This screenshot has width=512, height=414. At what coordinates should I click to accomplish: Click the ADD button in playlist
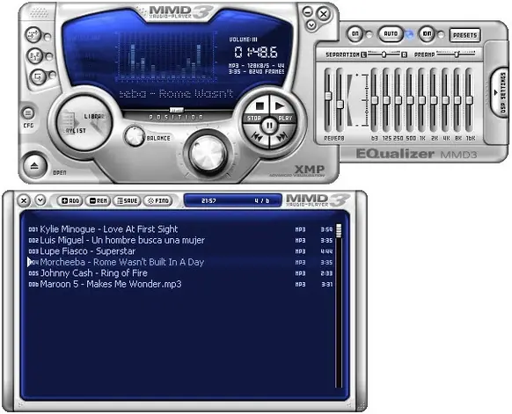click(70, 200)
